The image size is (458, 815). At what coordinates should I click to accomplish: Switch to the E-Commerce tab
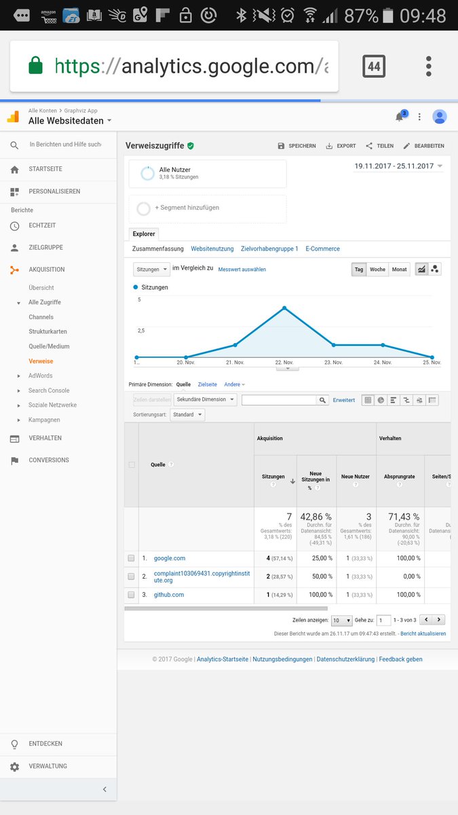coord(323,249)
